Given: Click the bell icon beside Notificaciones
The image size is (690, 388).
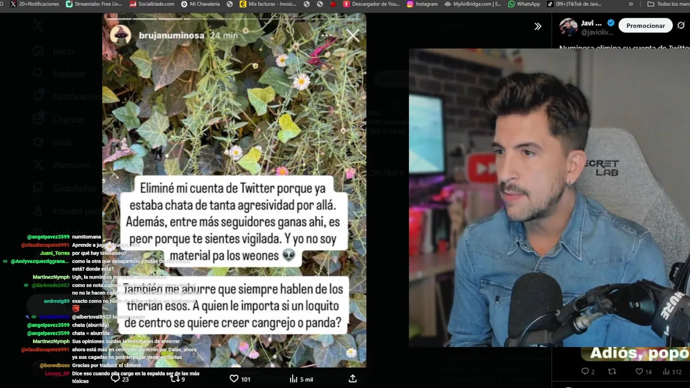Looking at the screenshot, I should point(38,97).
